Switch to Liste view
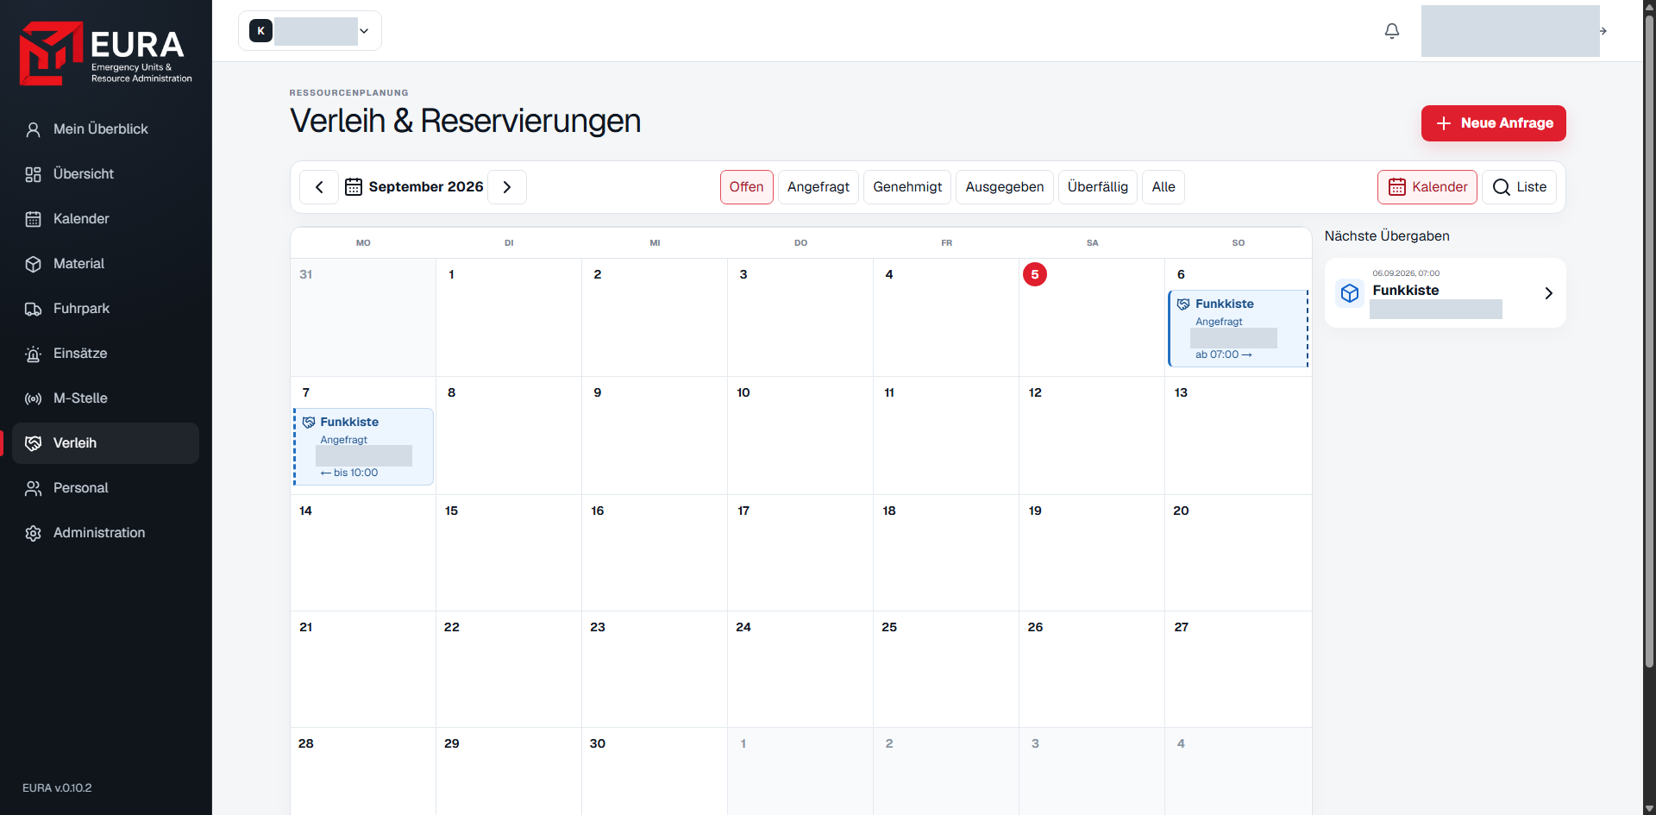 [x=1520, y=187]
